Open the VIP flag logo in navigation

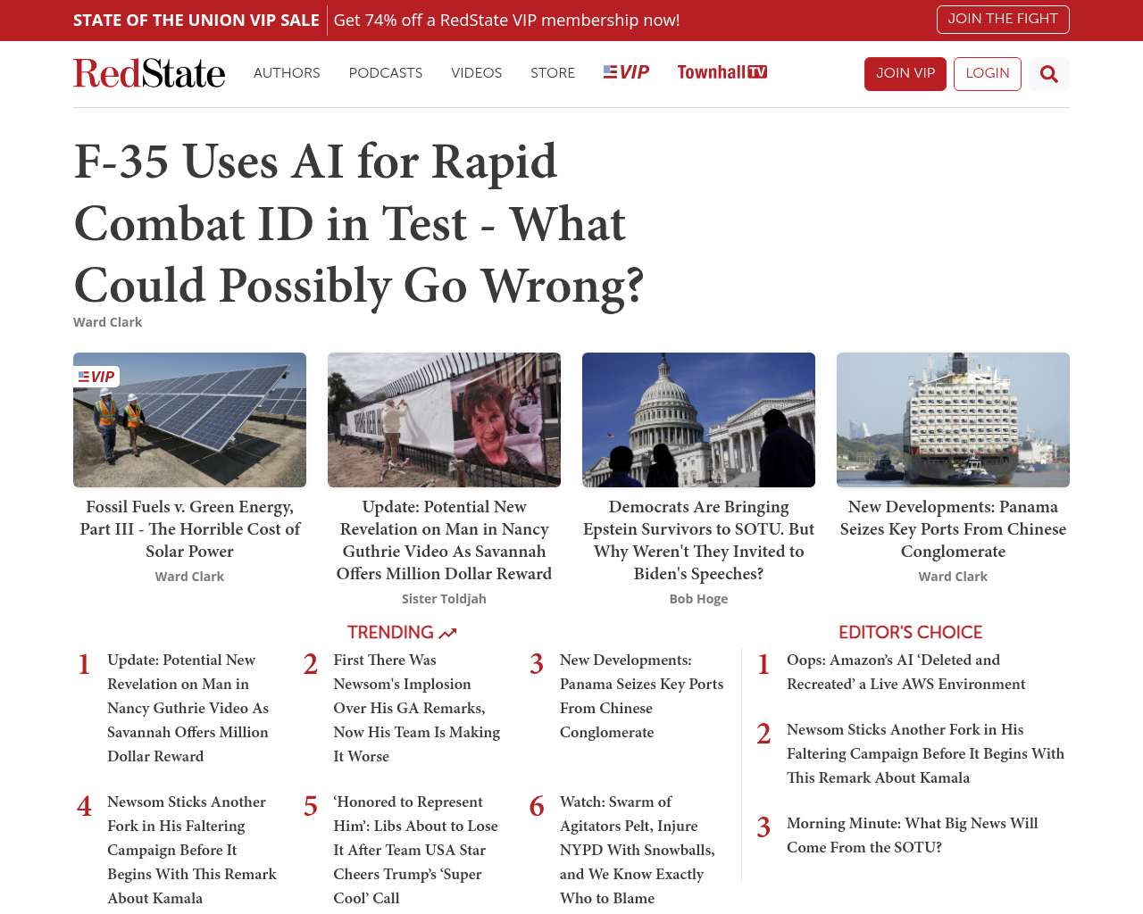(626, 72)
